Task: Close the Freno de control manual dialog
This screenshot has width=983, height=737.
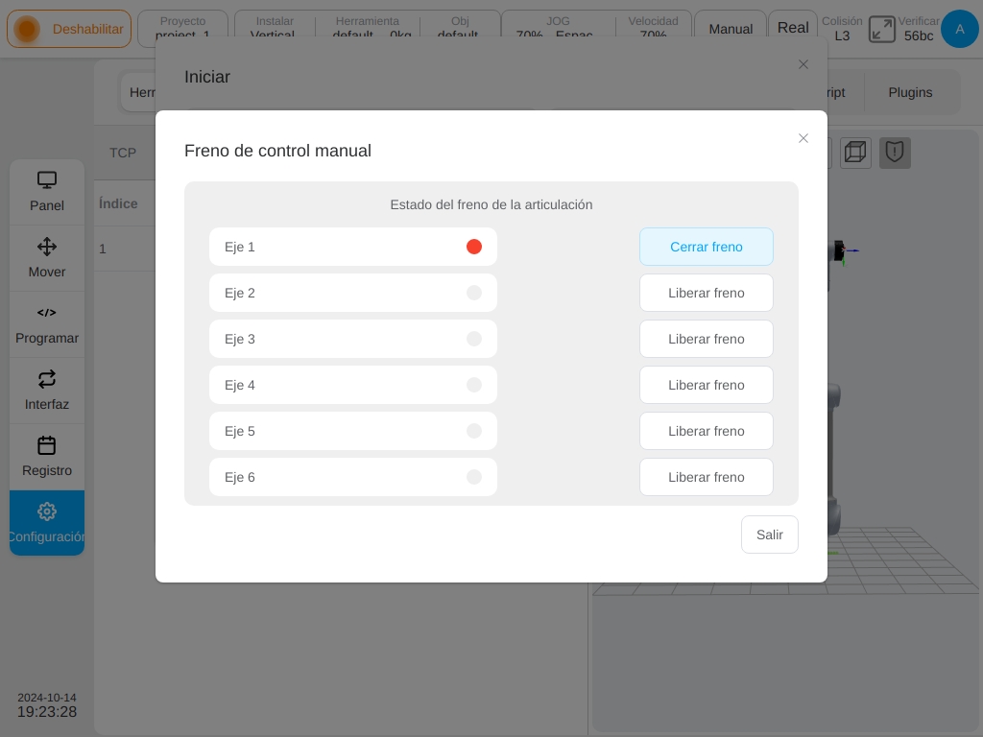Action: click(803, 138)
